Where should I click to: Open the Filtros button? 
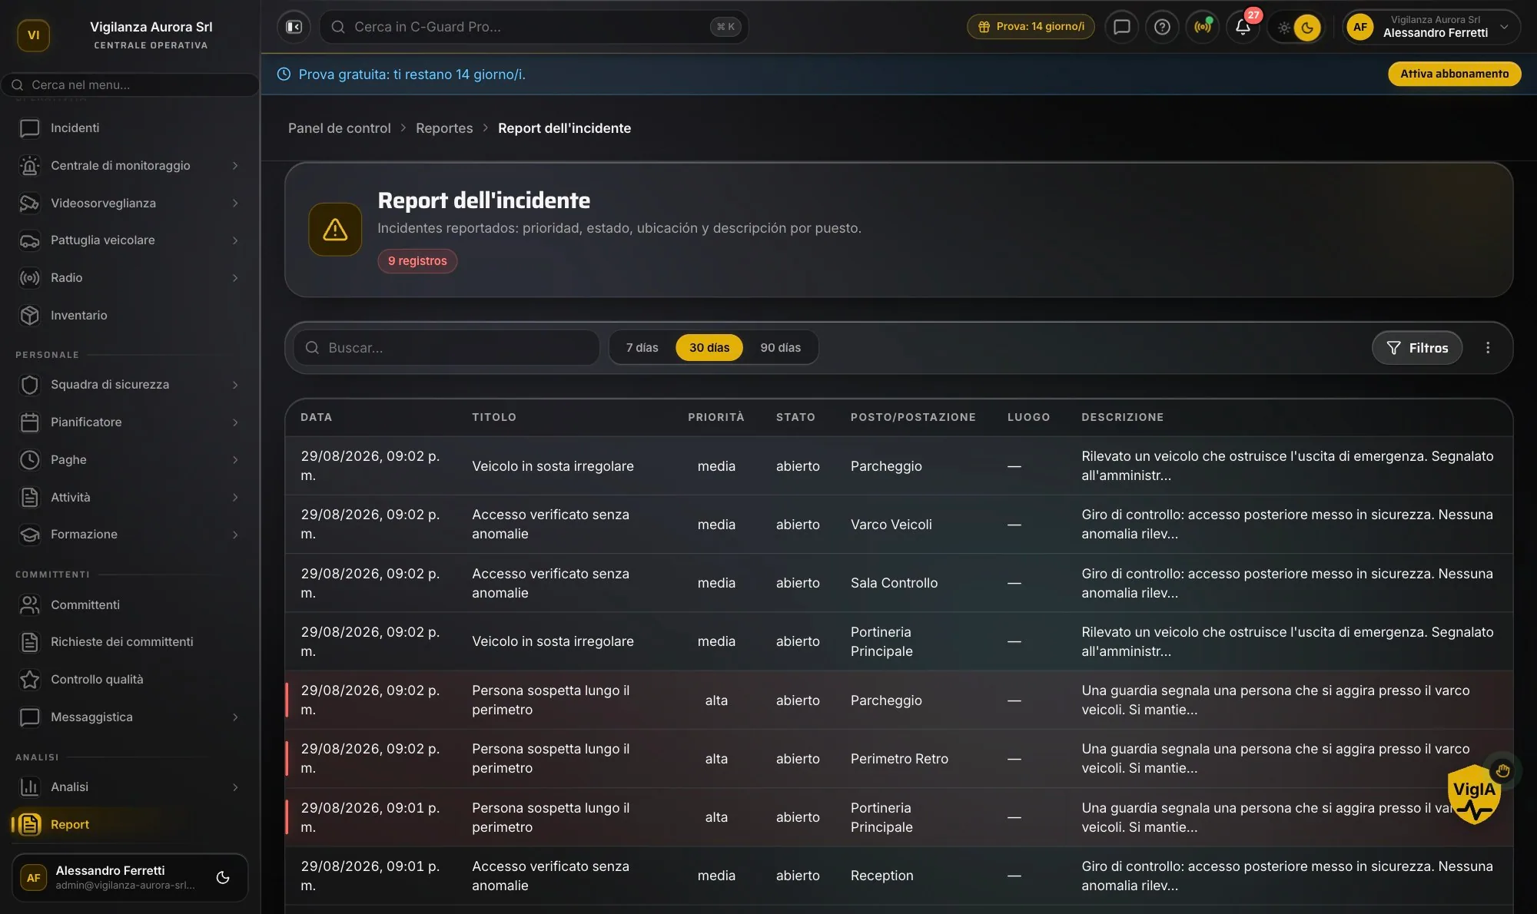coord(1417,348)
